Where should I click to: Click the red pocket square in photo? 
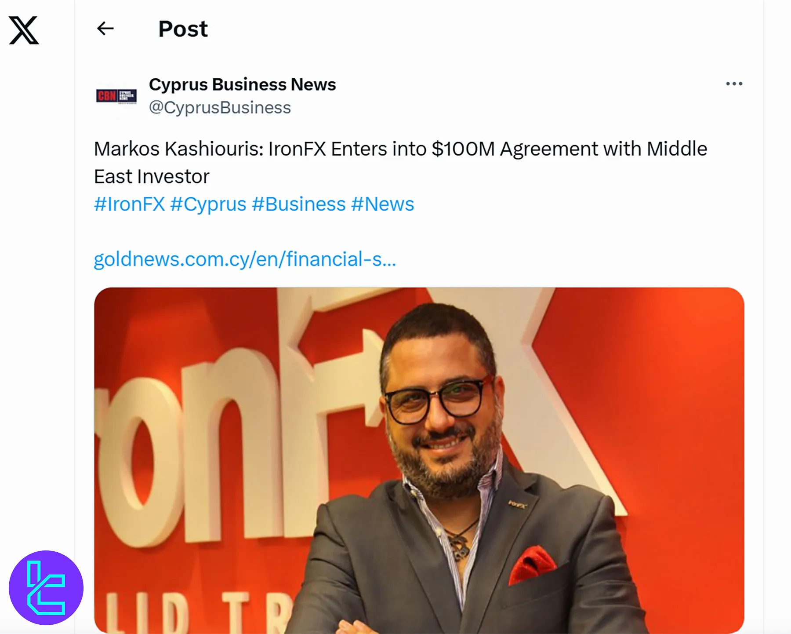532,565
